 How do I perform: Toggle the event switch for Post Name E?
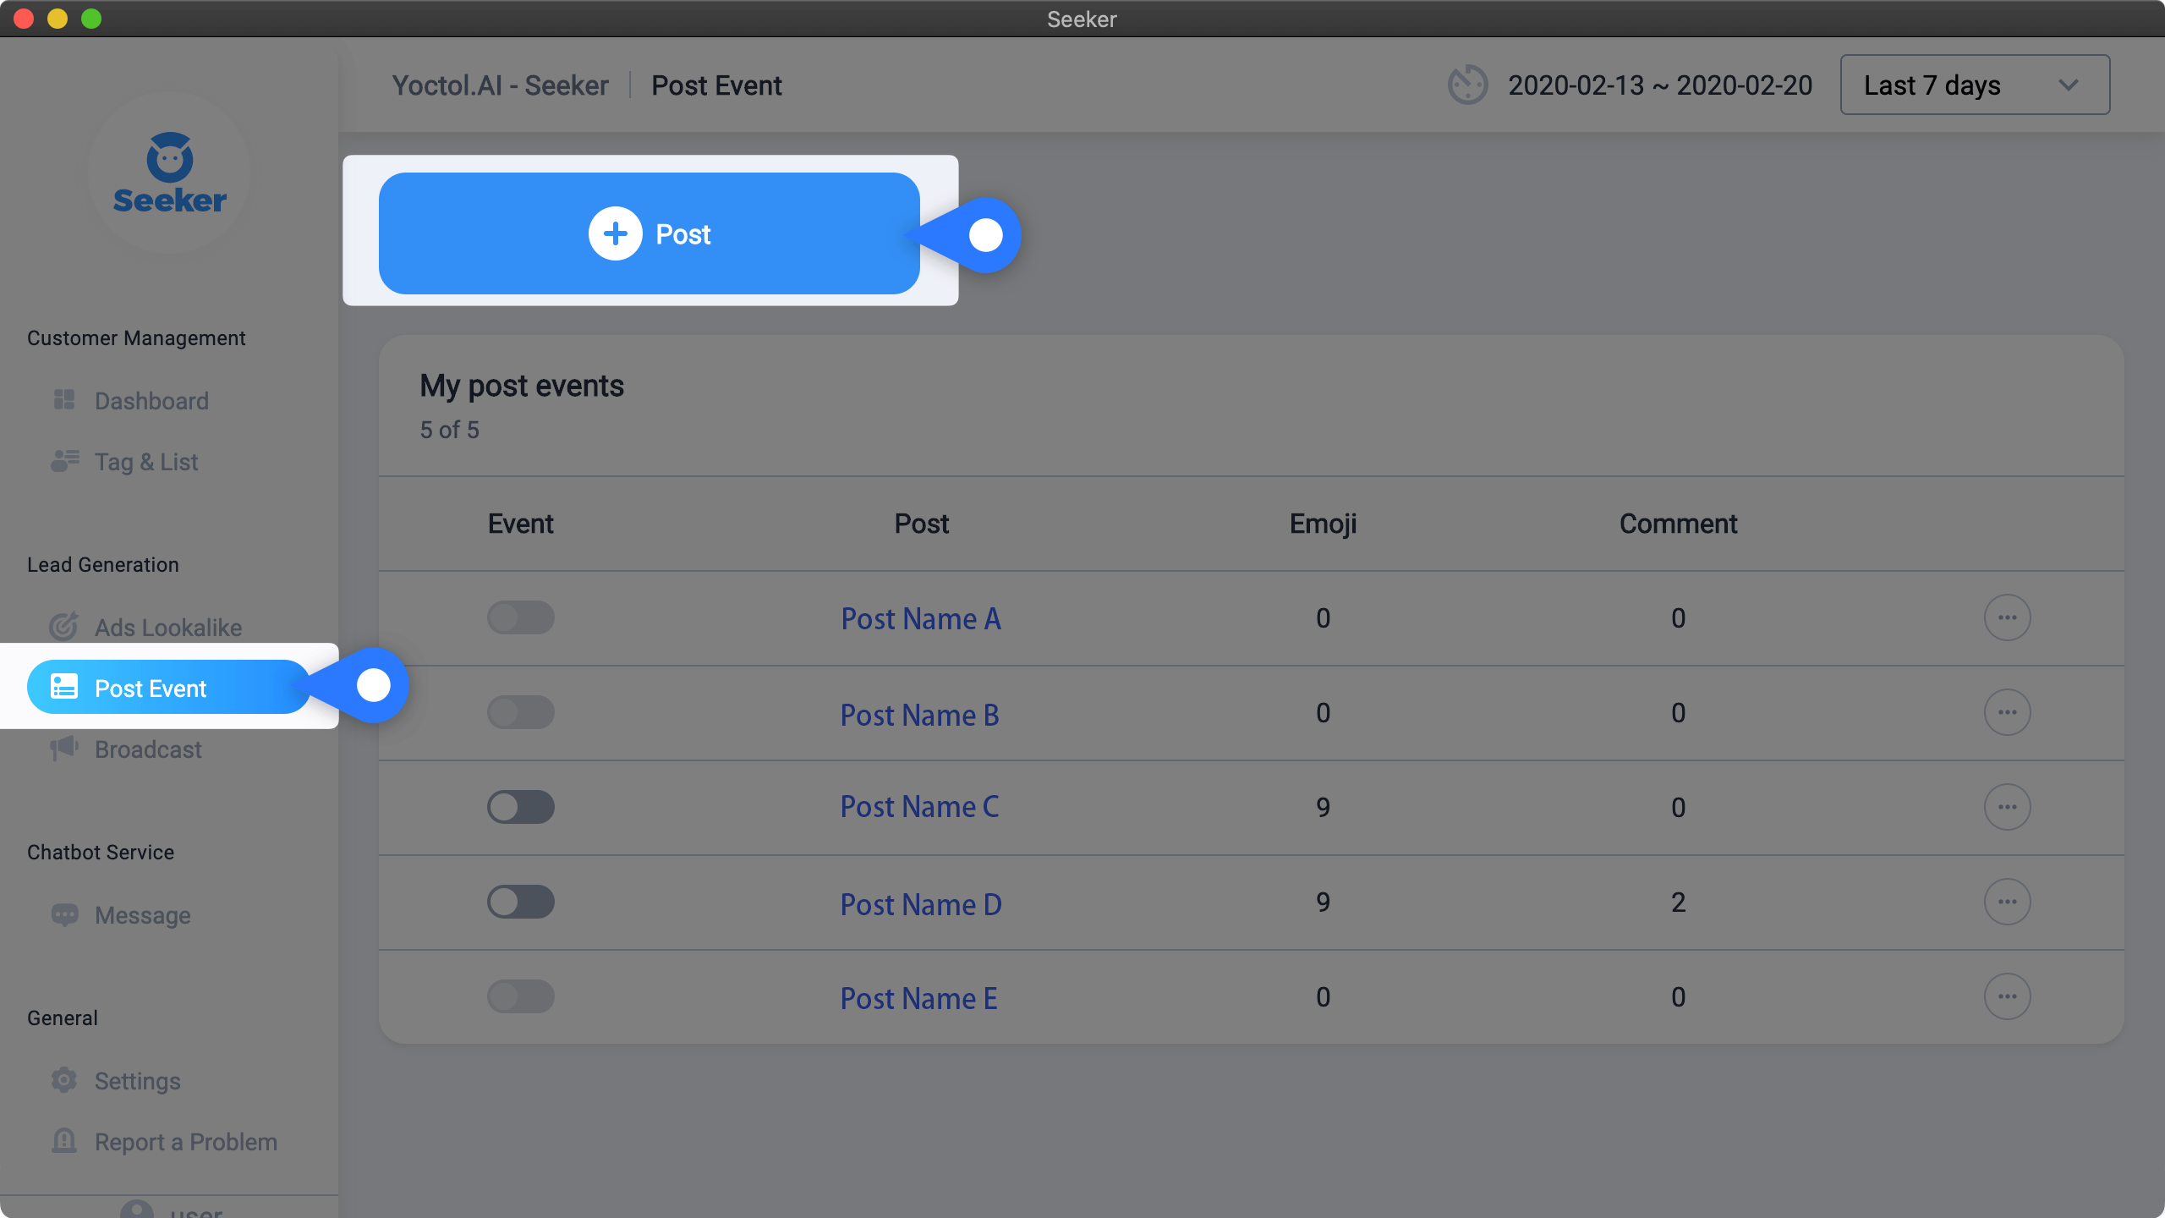[521, 996]
